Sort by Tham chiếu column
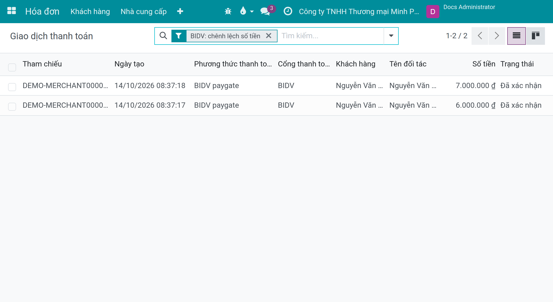Screen dimensions: 553x302 42,64
